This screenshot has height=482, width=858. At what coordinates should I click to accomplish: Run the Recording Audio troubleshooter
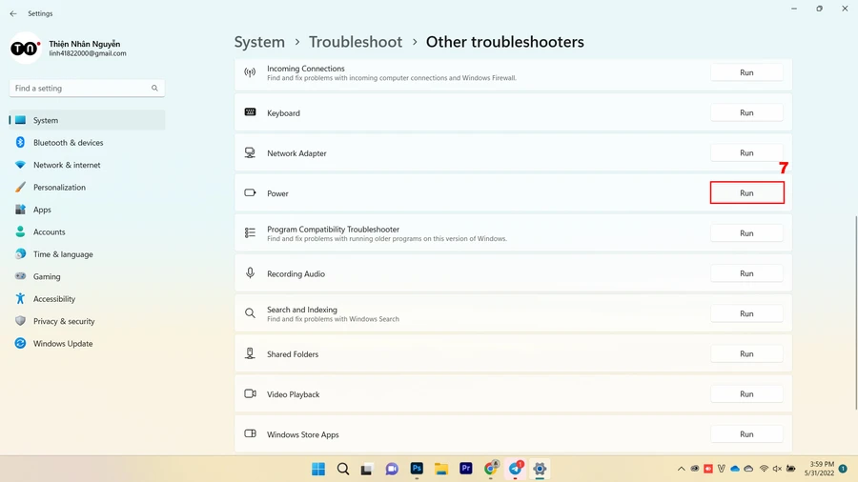tap(746, 273)
